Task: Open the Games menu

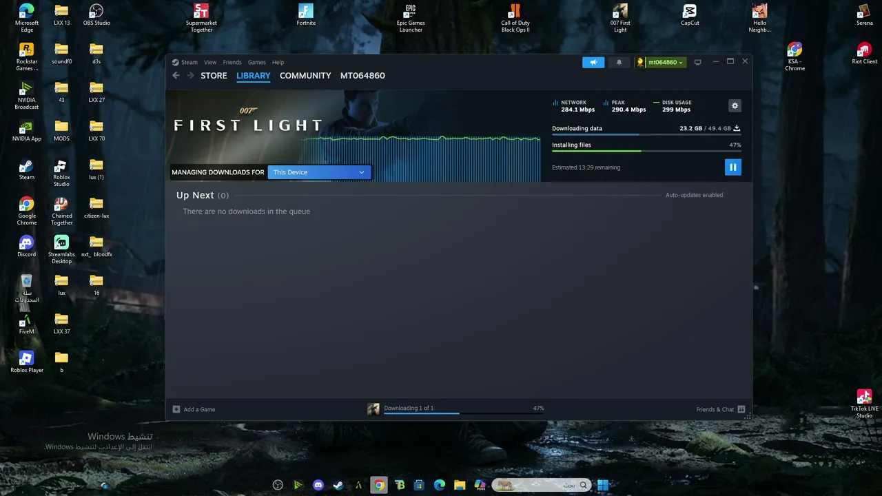Action: pos(256,62)
